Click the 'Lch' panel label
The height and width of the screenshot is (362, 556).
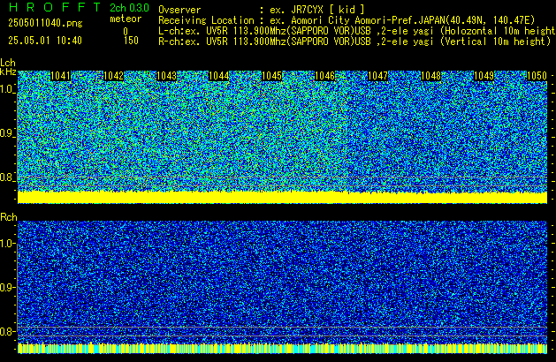click(x=8, y=63)
